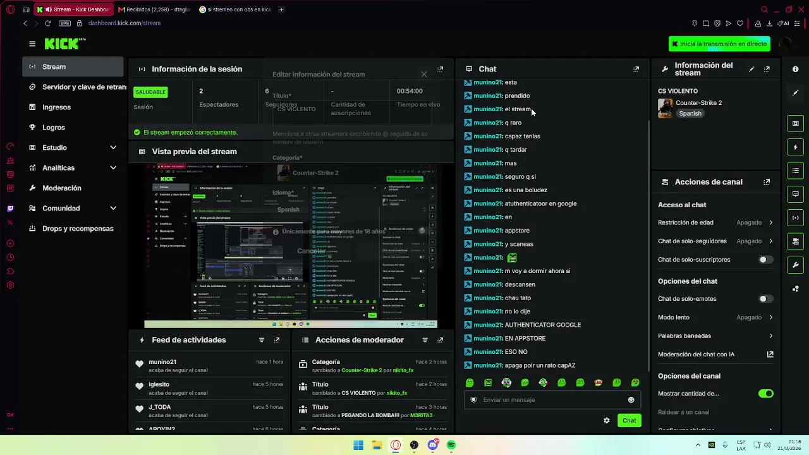Open chat settings gear icon
Screen dimensions: 809x455
pyautogui.click(x=607, y=420)
